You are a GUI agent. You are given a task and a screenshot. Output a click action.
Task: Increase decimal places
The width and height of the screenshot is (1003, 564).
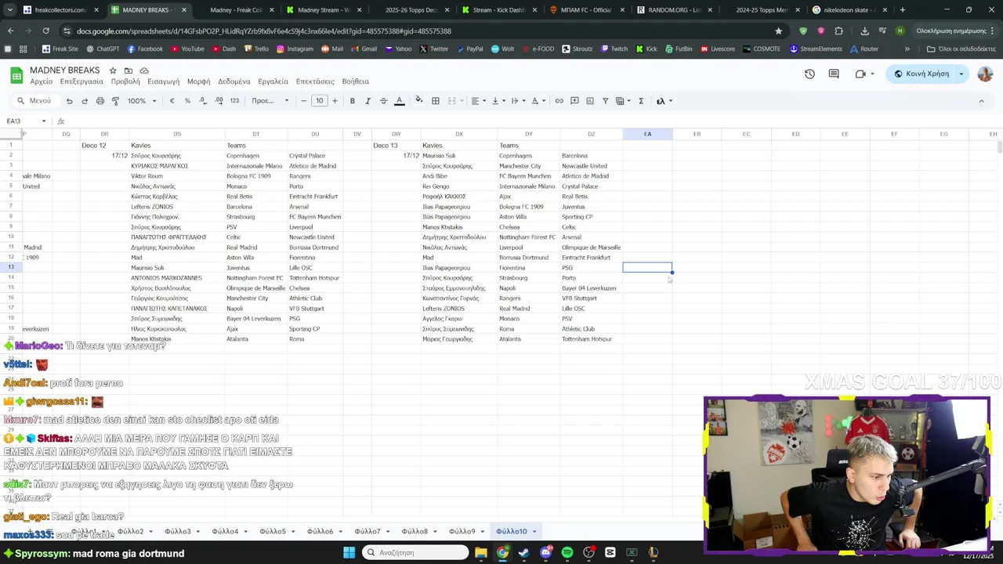point(219,101)
